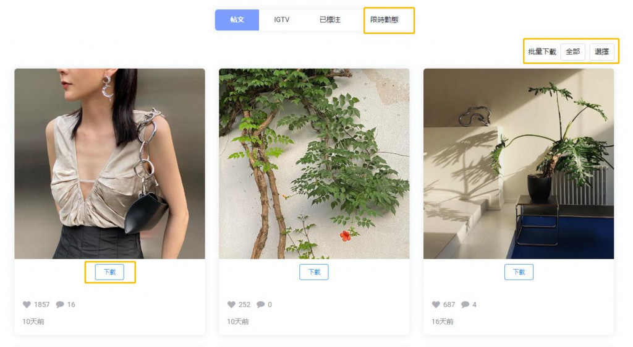
Task: Download the climbing vine plant post
Action: 313,272
